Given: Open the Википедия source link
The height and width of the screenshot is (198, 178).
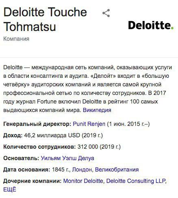Looking at the screenshot, I should point(97,110).
